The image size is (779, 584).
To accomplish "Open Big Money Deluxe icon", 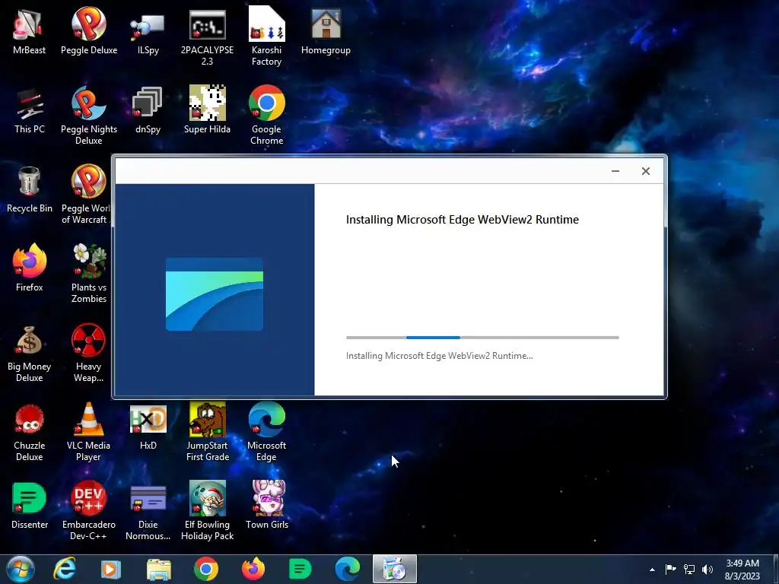I will [x=30, y=353].
